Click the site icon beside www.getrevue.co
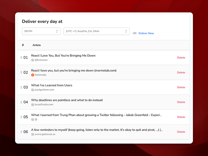The height and width of the screenshot is (156, 208). 33,134
